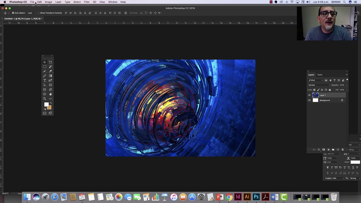Image resolution: width=361 pixels, height=203 pixels.
Task: Open the Normal blending mode dropdown
Action: [x=319, y=85]
